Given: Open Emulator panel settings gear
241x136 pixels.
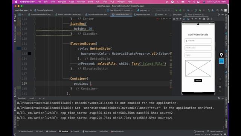Looking at the screenshot, I should click(219, 14).
